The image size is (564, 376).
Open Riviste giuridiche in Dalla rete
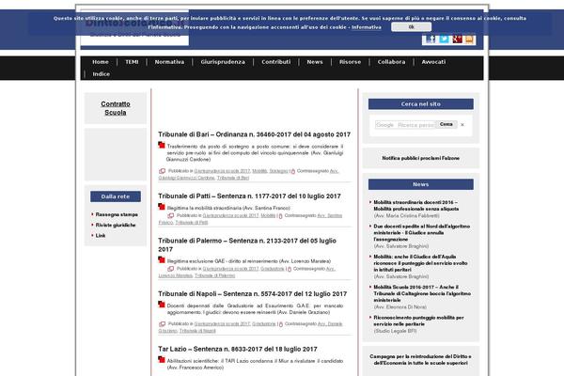click(116, 225)
